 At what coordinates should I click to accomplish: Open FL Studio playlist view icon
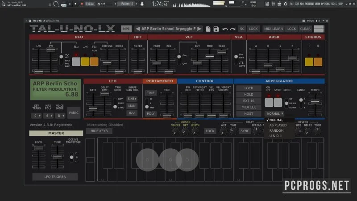[267, 4]
